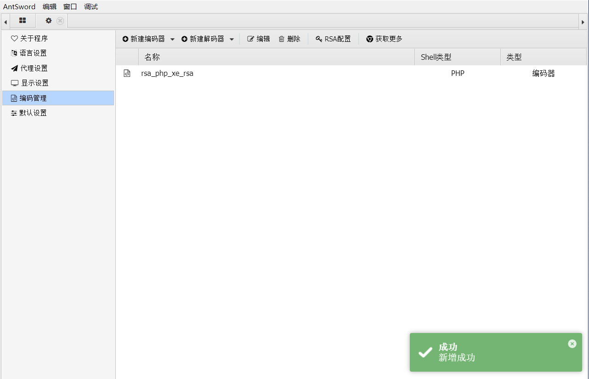Viewport: 589px width, 379px height.
Task: Click the 新建解码器 button
Action: point(203,39)
